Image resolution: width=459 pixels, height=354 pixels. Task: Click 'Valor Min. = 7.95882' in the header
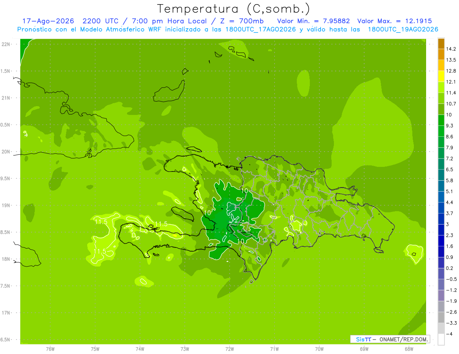(313, 21)
